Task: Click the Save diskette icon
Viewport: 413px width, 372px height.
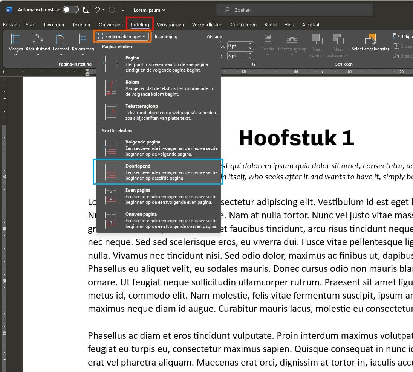Action: [86, 10]
